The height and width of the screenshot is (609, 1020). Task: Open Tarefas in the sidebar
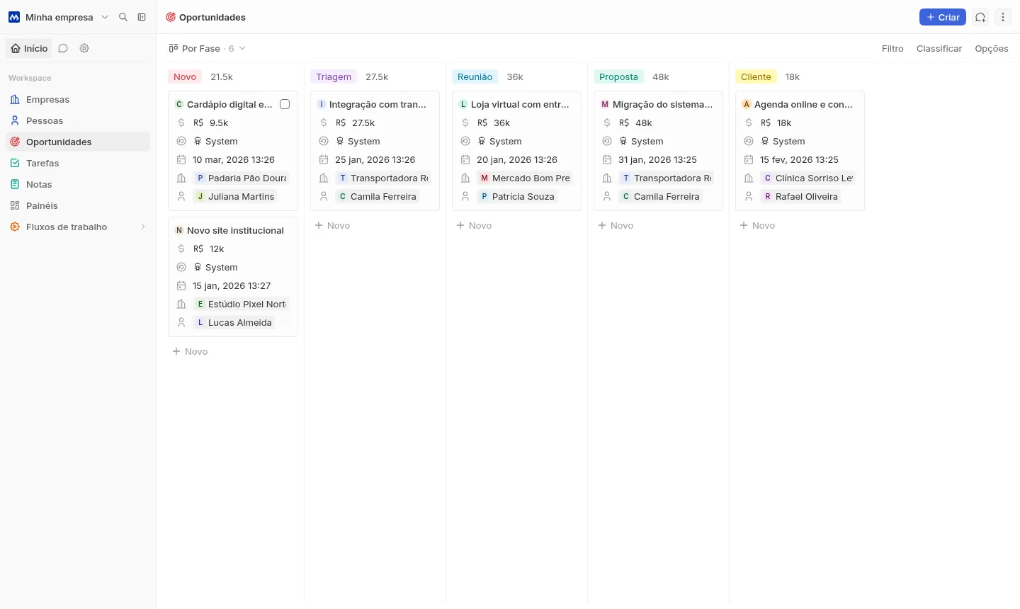[78, 163]
